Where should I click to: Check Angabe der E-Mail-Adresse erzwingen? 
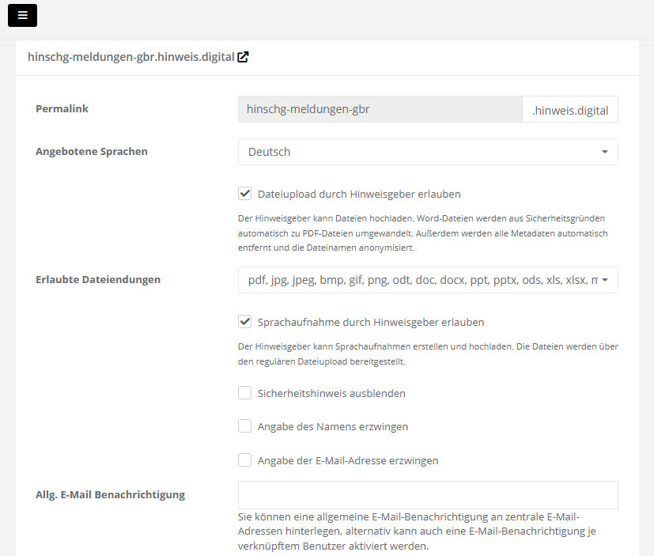245,460
